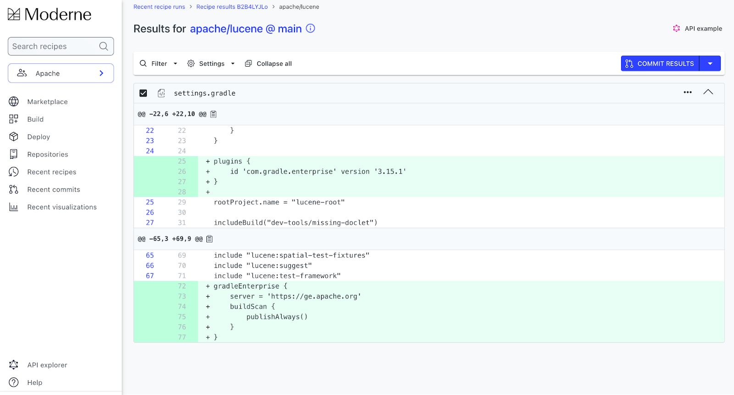Open Recent commits
This screenshot has width=734, height=395.
coord(54,189)
